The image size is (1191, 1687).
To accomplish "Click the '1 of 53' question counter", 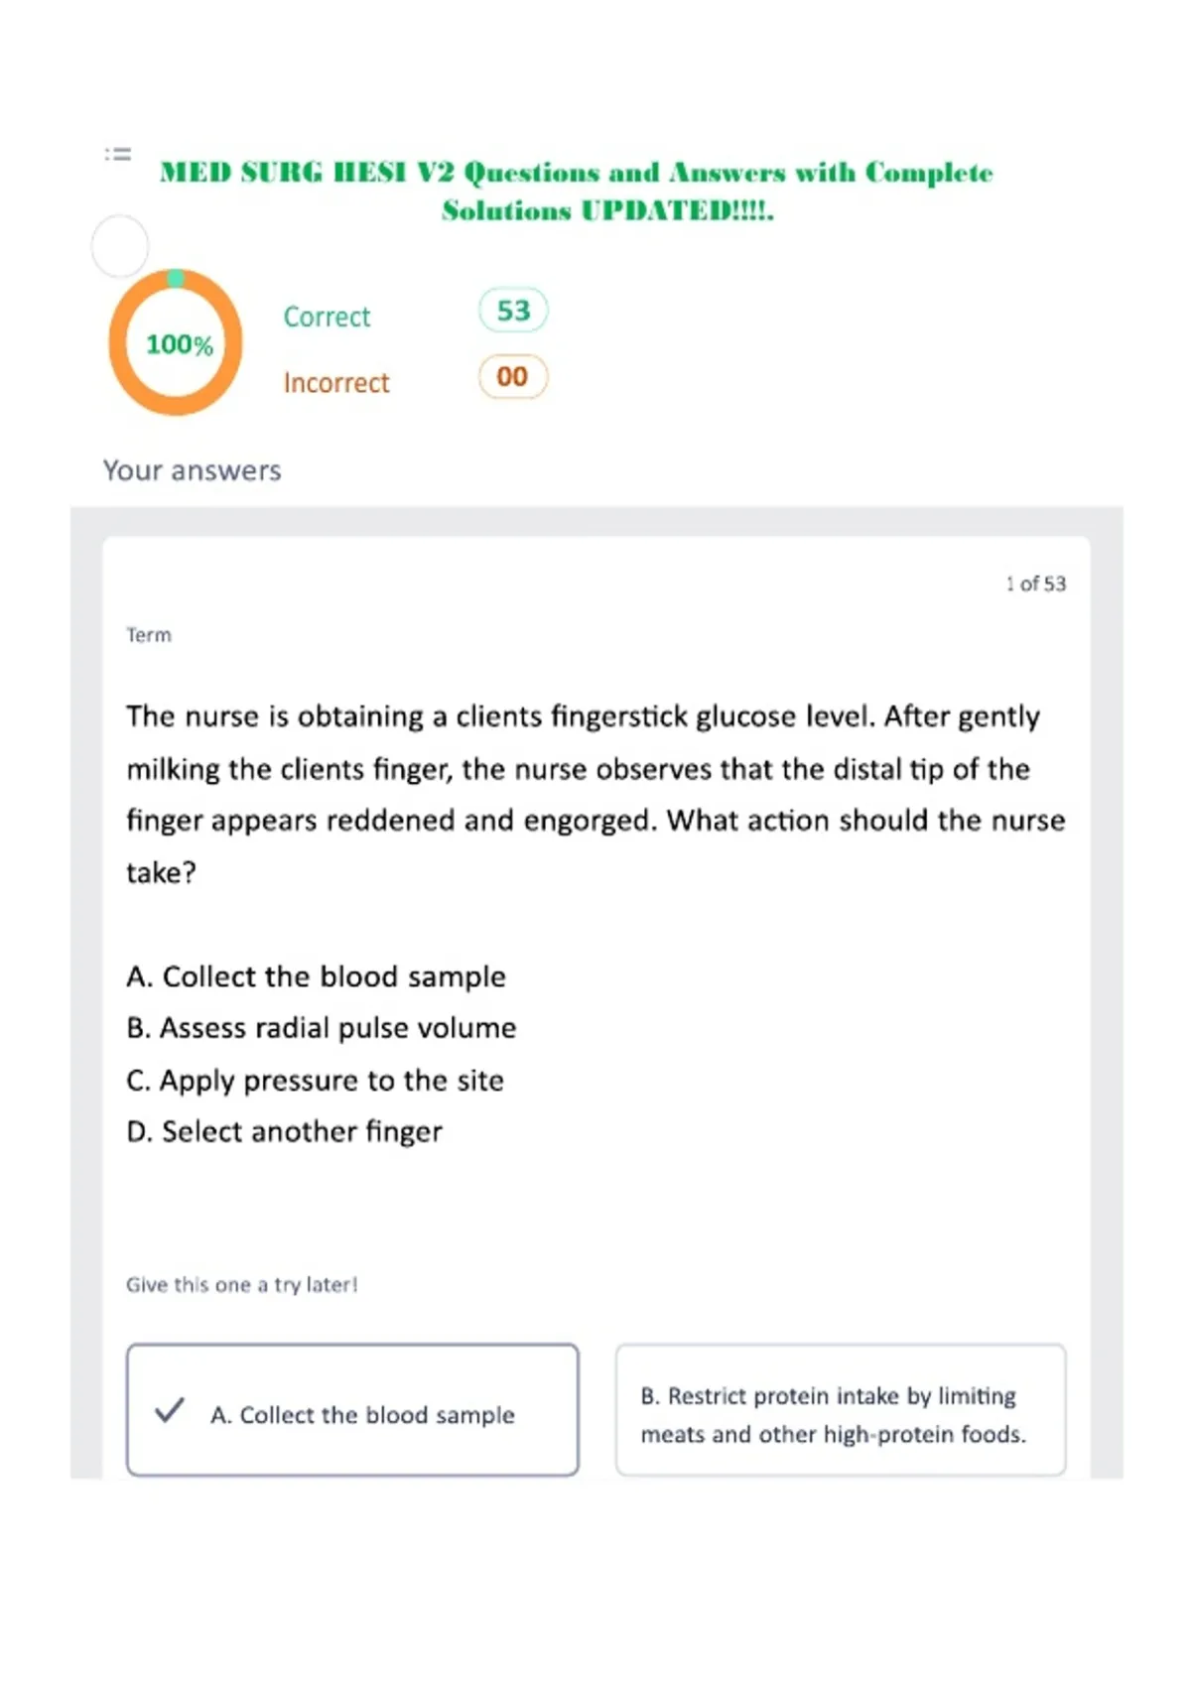I will click(1035, 584).
